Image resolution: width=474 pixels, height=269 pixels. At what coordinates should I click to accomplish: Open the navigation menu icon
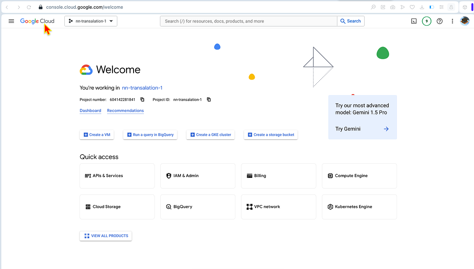(x=11, y=21)
